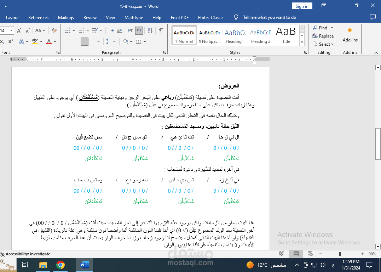The image size is (381, 272).
Task: Apply borders to selection
Action: (x=139, y=41)
